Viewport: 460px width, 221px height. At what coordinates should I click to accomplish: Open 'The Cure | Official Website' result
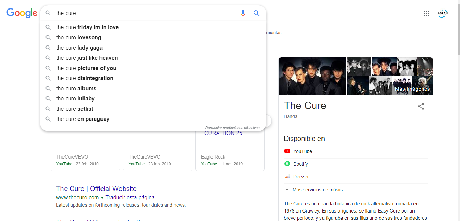click(x=96, y=189)
